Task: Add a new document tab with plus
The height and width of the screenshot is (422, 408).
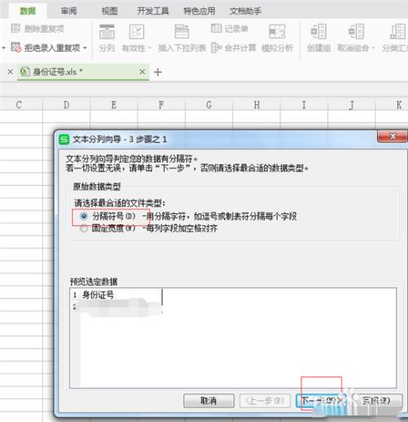Action: point(157,72)
